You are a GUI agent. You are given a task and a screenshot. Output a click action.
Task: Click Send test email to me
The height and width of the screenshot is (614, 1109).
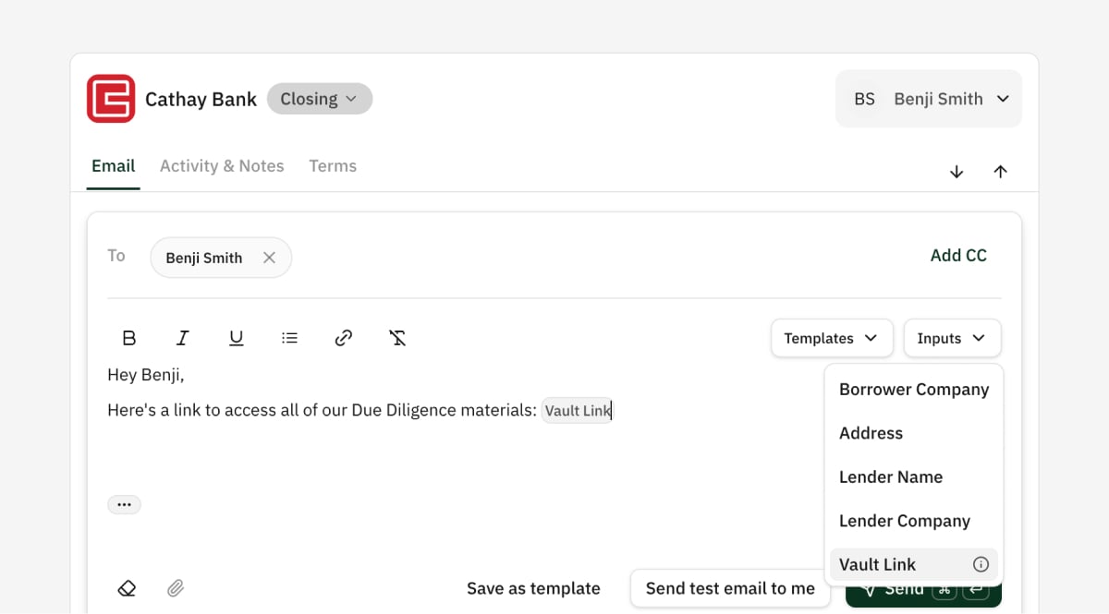tap(730, 588)
